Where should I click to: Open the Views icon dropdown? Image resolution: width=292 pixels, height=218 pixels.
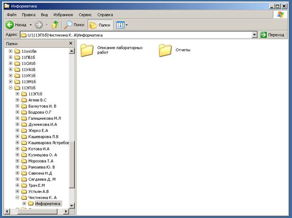(x=122, y=24)
